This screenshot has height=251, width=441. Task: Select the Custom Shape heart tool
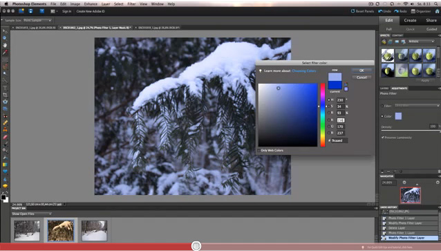click(5, 171)
